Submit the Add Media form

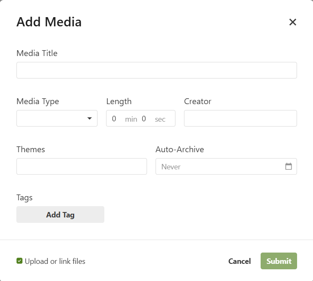(279, 261)
